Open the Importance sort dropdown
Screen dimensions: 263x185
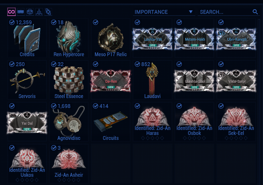pyautogui.click(x=164, y=12)
